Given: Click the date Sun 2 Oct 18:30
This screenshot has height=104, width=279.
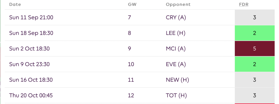Looking at the screenshot, I should 29,49.
